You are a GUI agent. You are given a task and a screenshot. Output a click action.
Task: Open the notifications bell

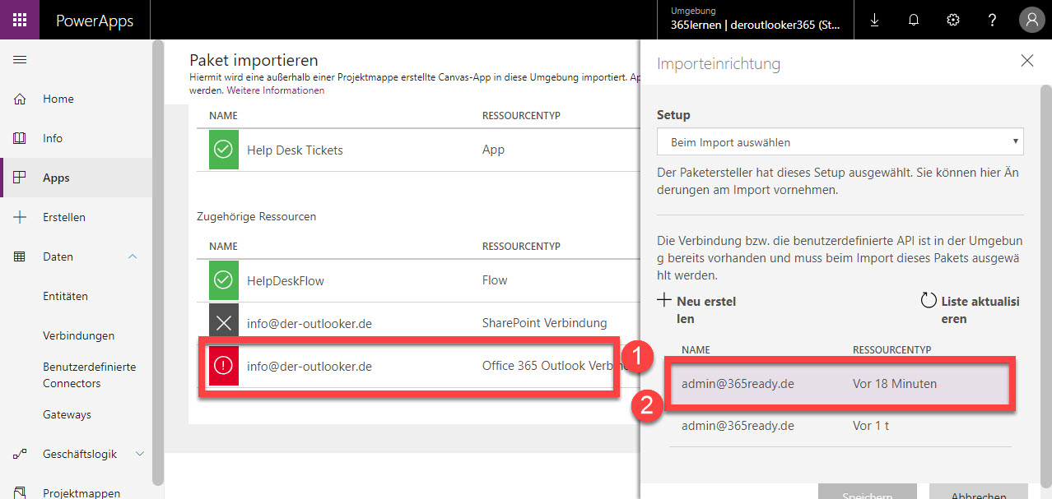click(x=914, y=20)
